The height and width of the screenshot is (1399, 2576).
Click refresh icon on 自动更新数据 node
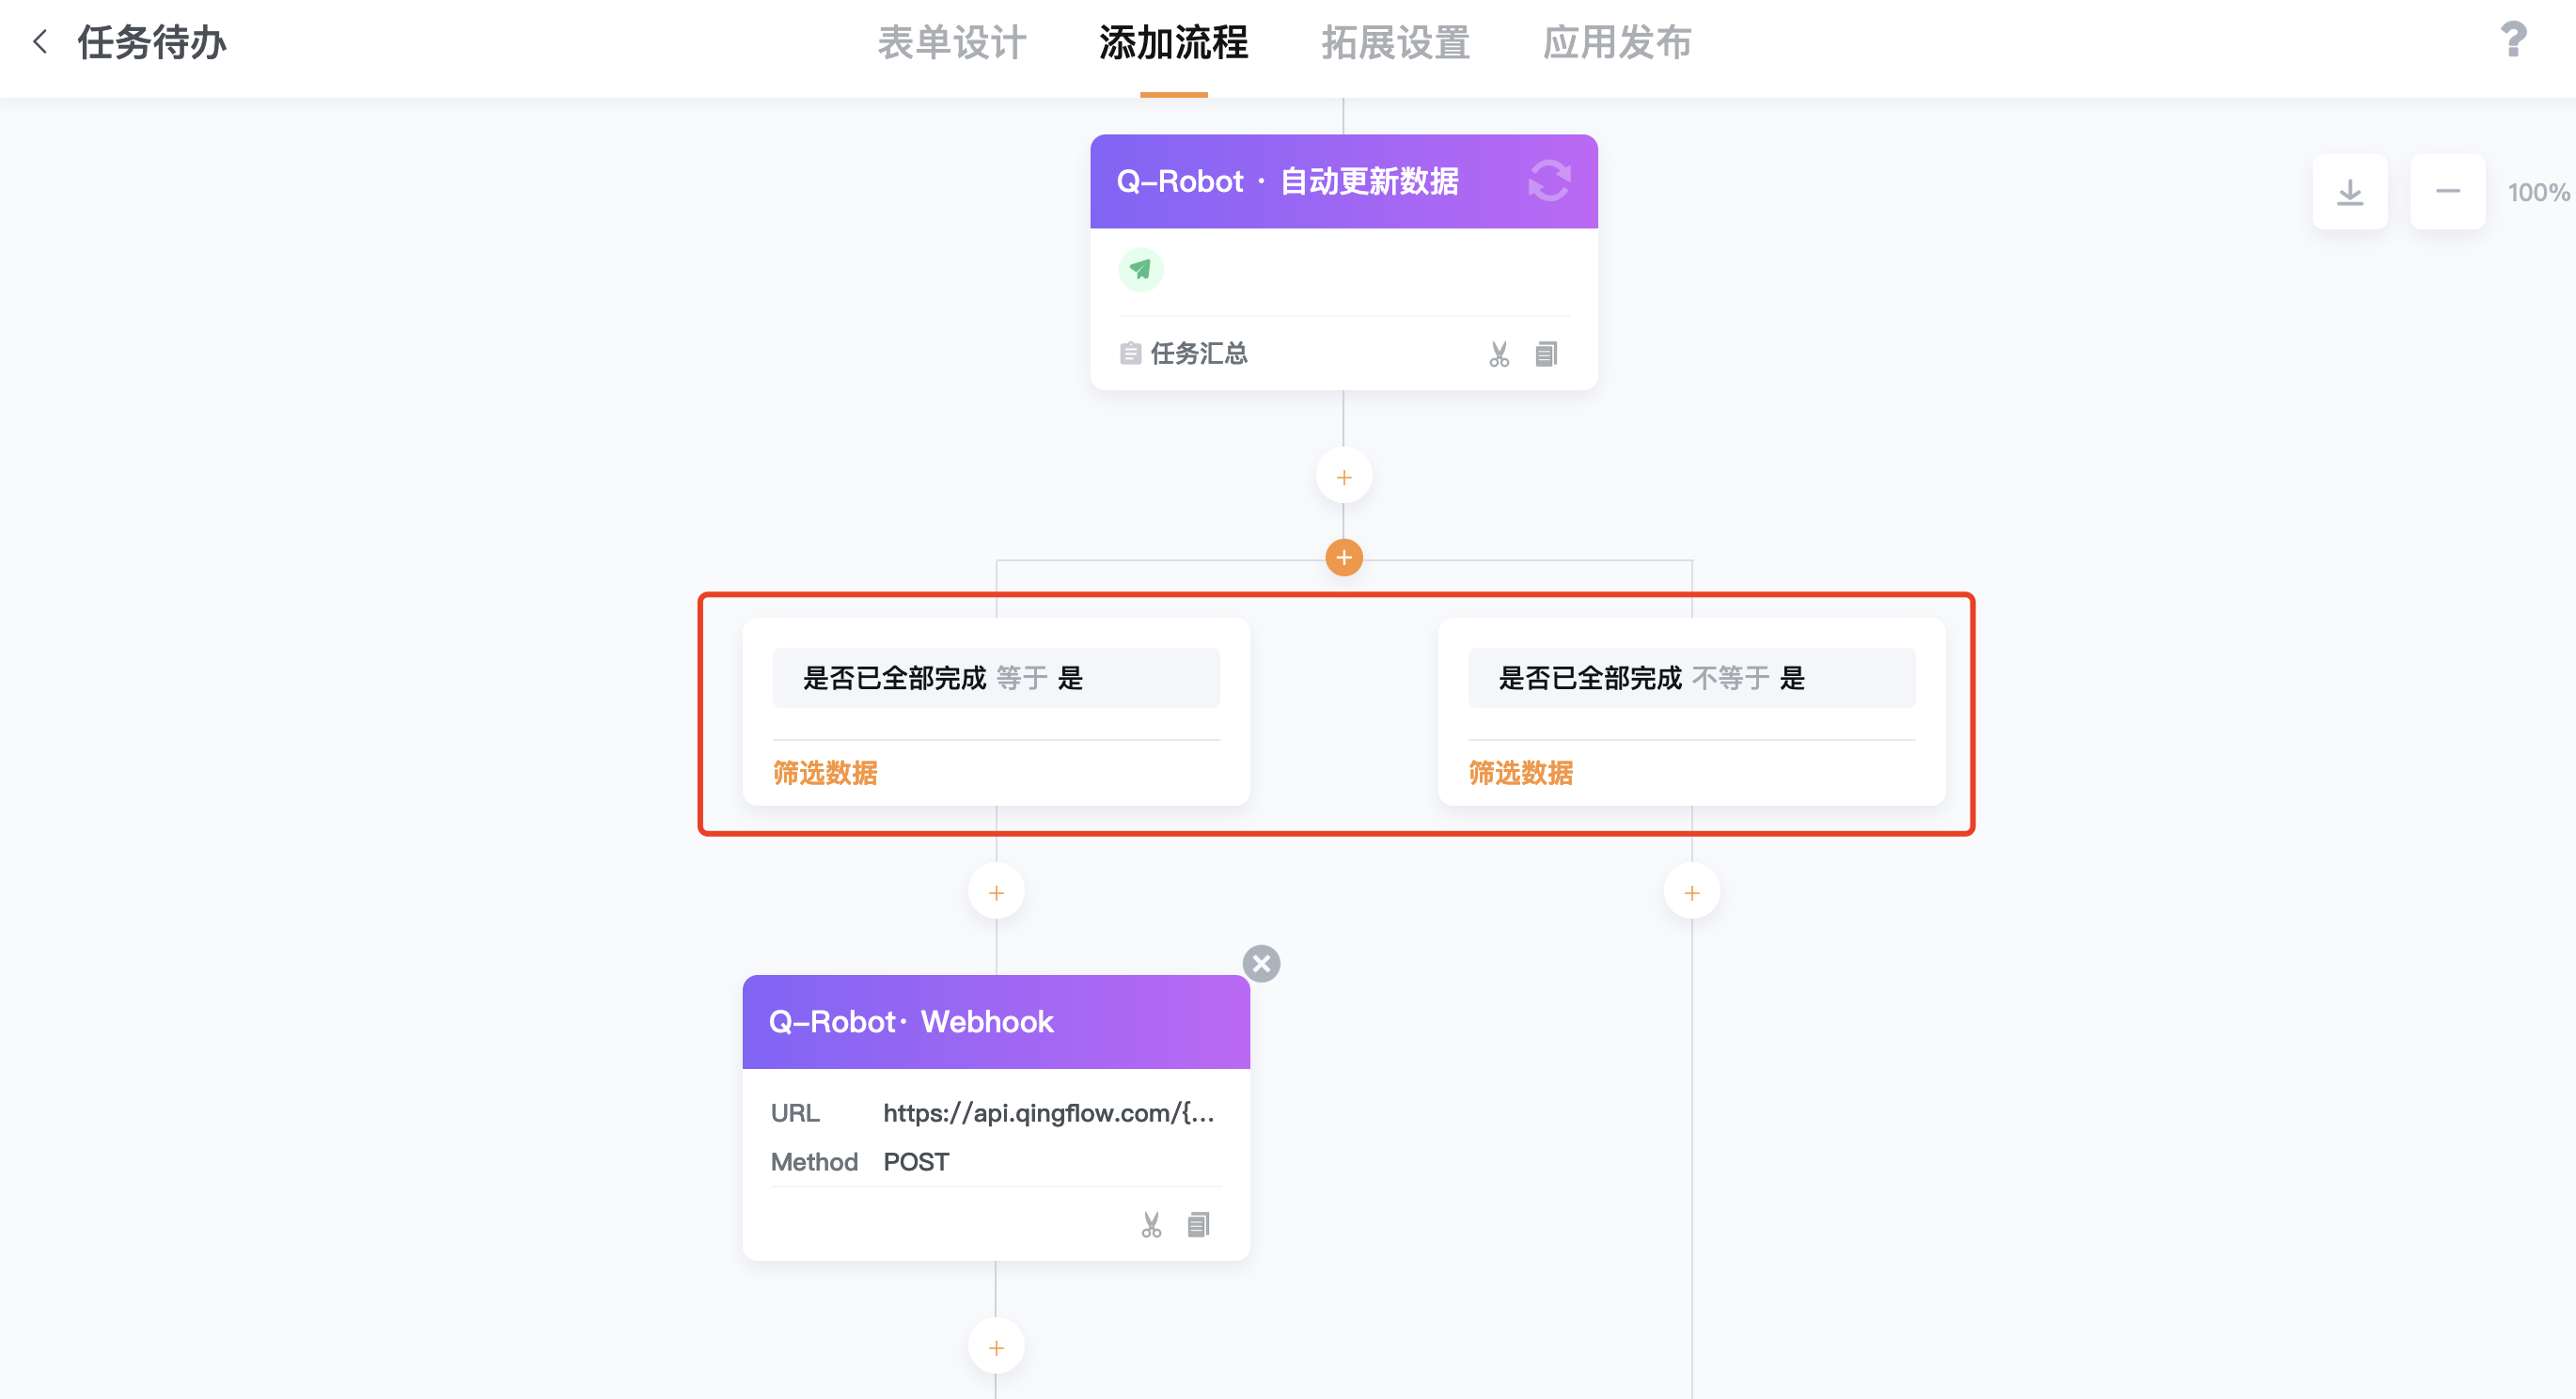1549,181
